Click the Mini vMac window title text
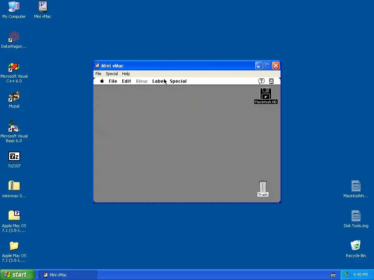Screen dimensions: 374x280 [x=112, y=66]
